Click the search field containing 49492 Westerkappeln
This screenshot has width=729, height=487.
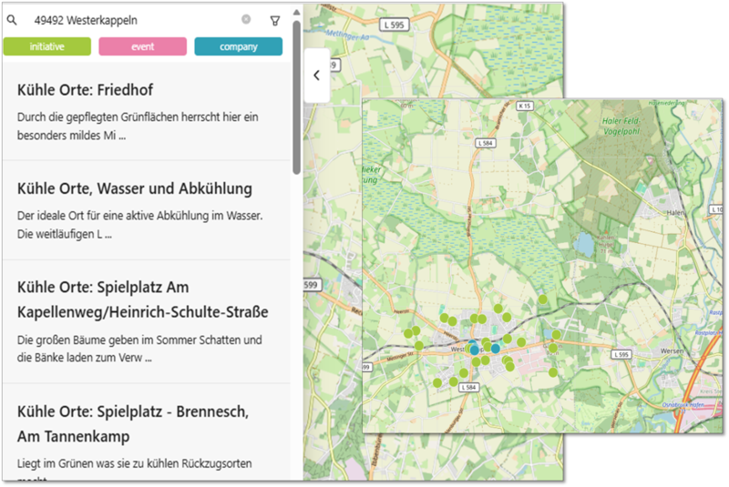pyautogui.click(x=135, y=20)
